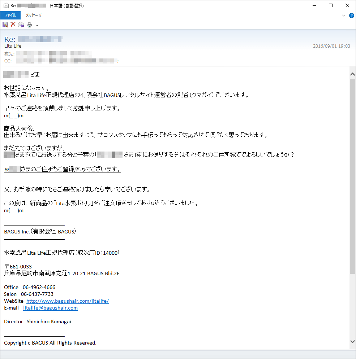This screenshot has height=359, width=356.
Task: Click the text 取次店ID: 14000
Action: tap(98, 253)
